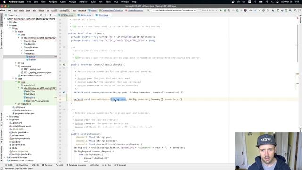Screen dimensions: 302x170
Task: Collapse the app folder in Project tree
Action: [8, 25]
